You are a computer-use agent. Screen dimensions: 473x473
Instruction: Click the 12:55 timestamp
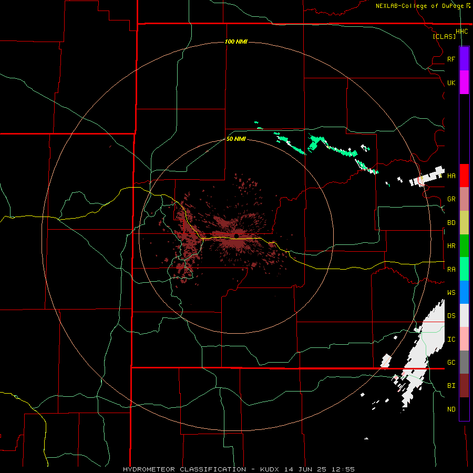tap(343, 469)
